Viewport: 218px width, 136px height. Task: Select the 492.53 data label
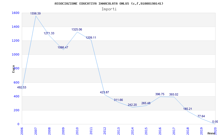22,87
